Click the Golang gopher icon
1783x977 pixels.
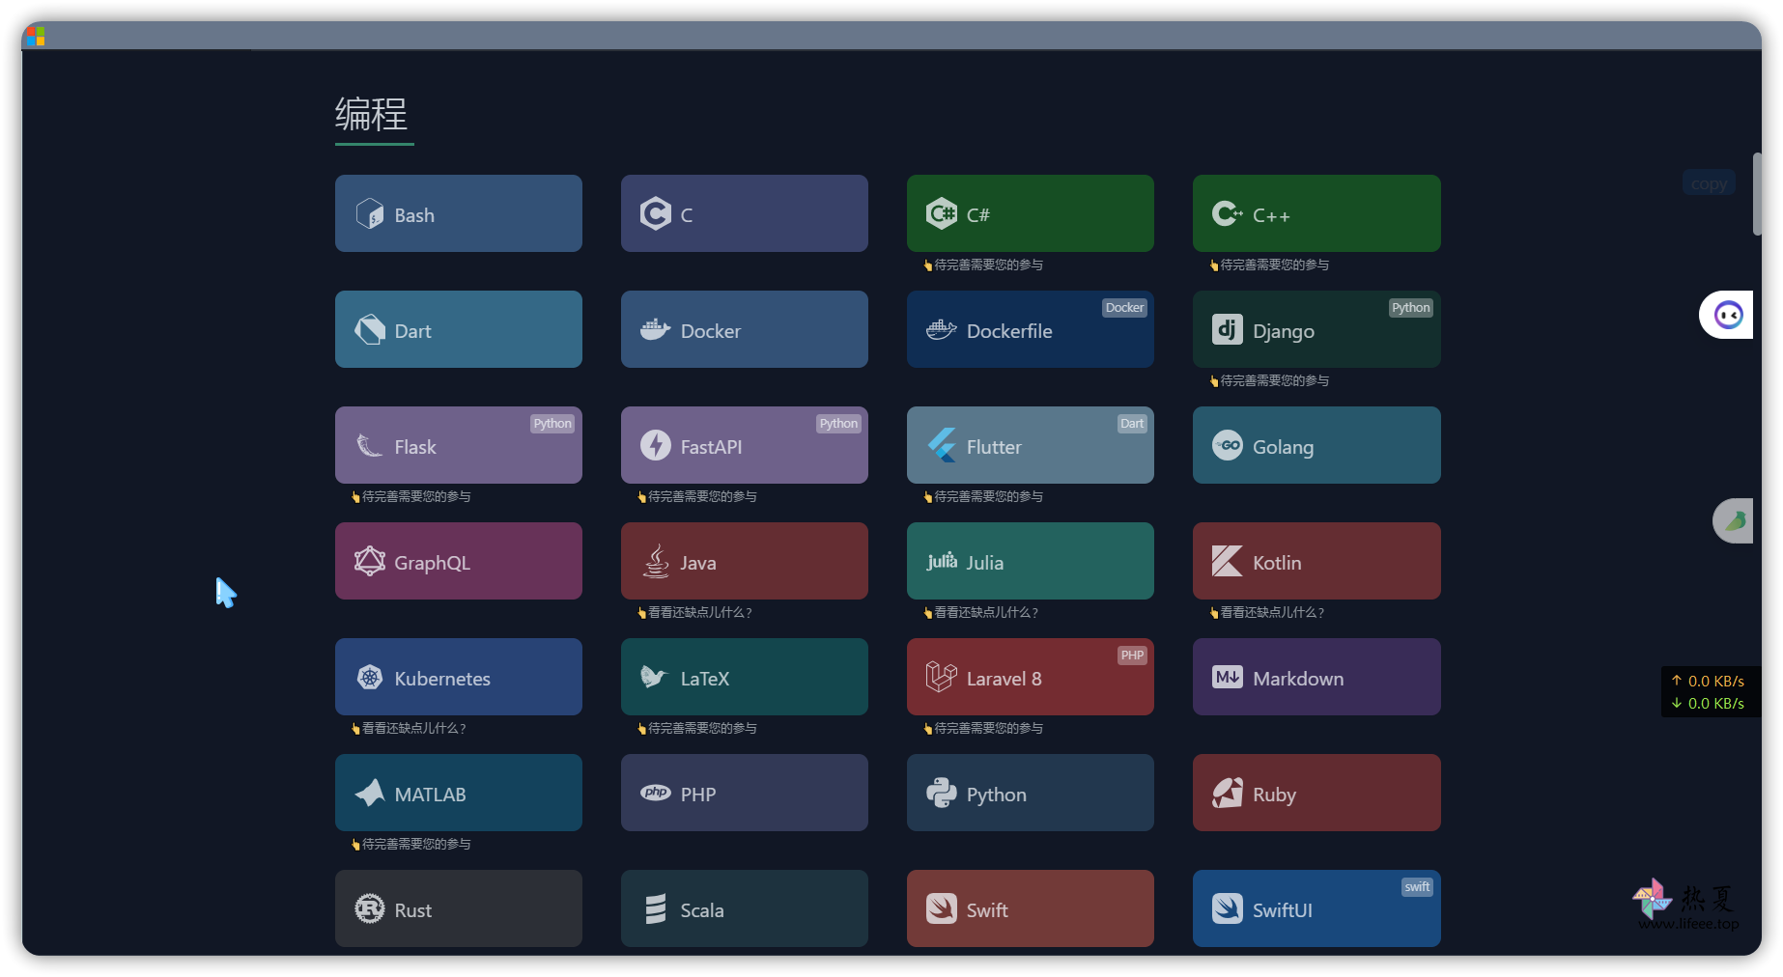(1227, 445)
